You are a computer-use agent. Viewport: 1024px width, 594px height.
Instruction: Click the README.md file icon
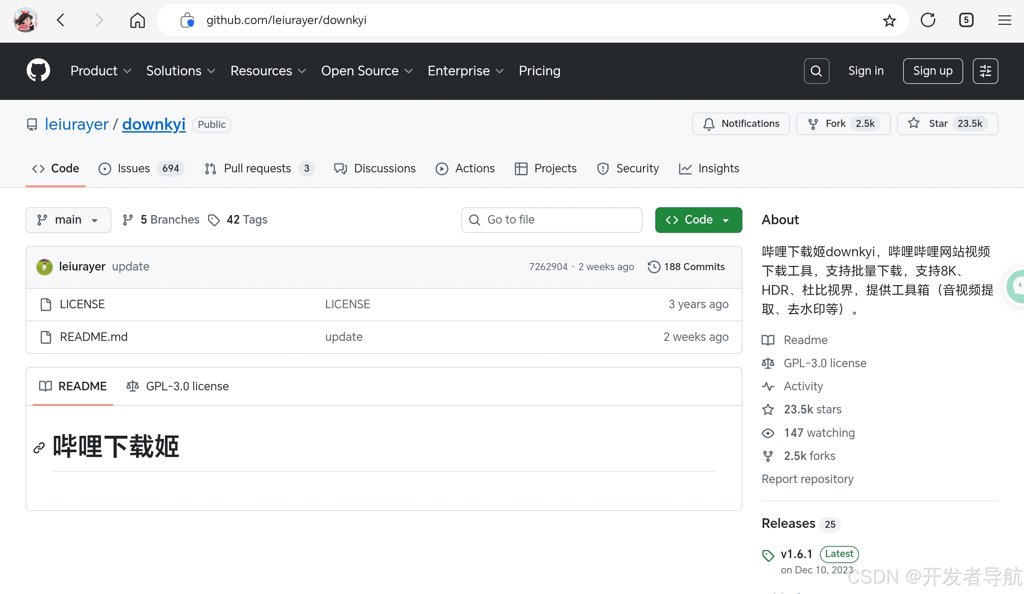click(x=46, y=337)
